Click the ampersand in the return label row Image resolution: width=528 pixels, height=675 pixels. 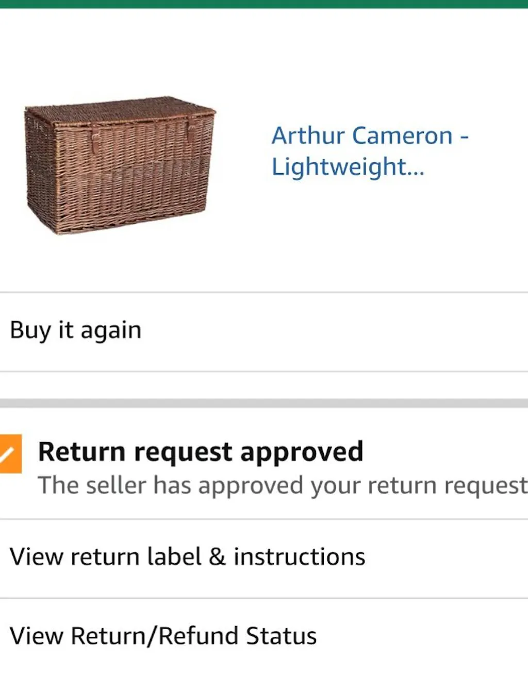click(218, 557)
